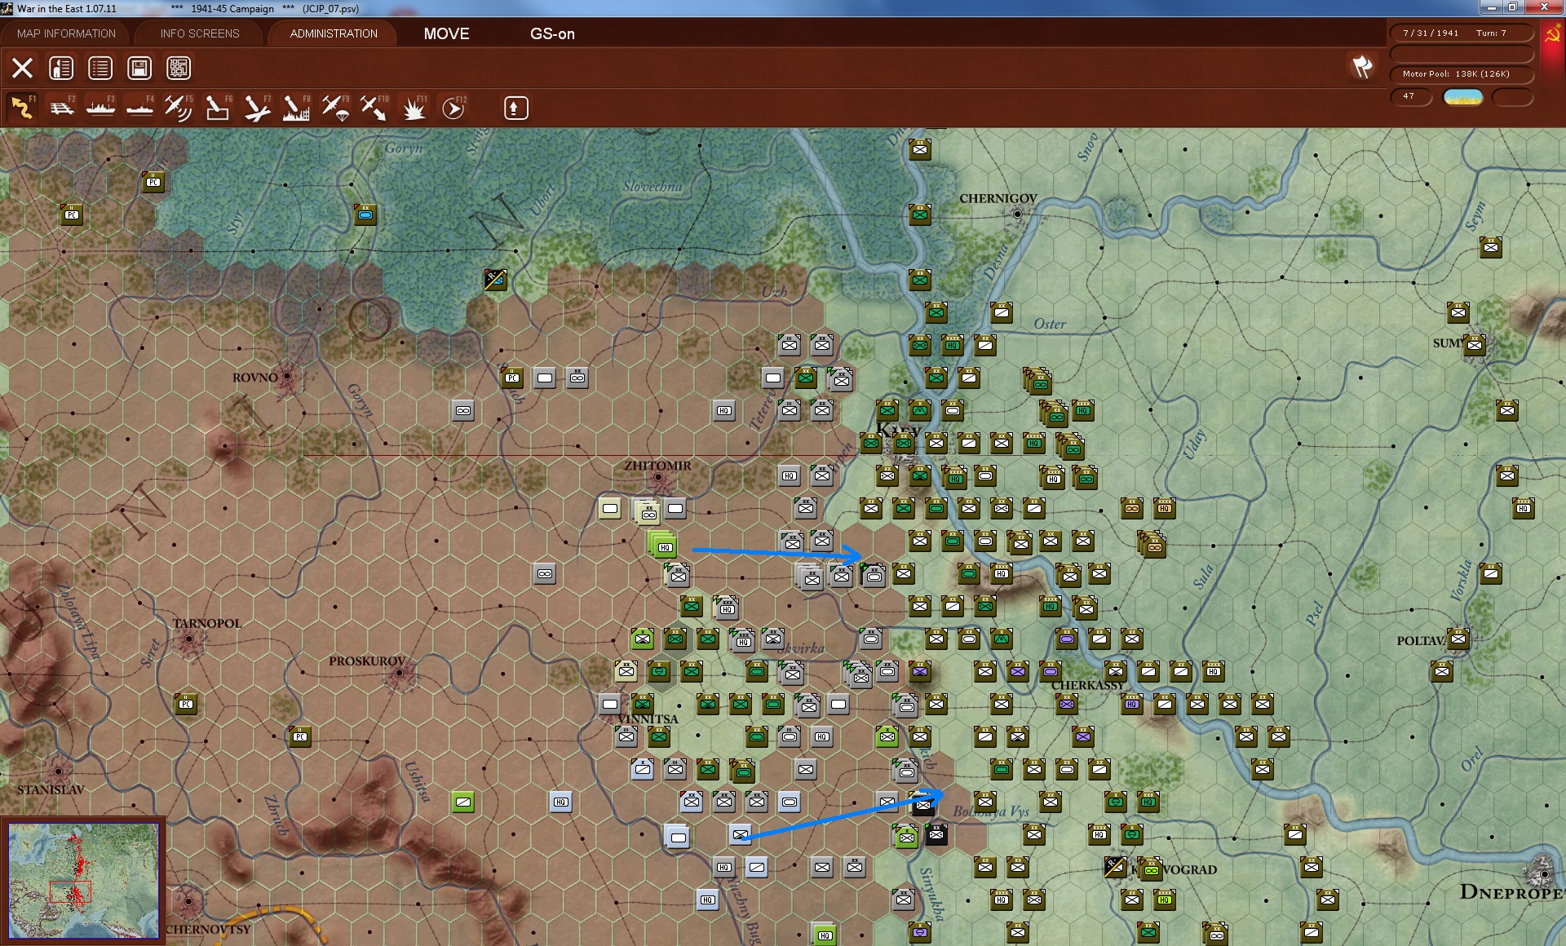Open the game options list icon

pyautogui.click(x=100, y=68)
